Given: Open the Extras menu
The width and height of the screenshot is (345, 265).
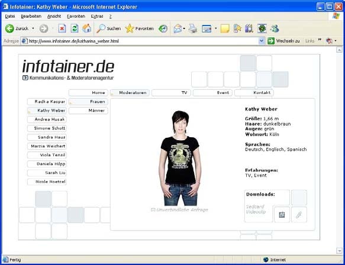Looking at the screenshot, I should coord(97,17).
